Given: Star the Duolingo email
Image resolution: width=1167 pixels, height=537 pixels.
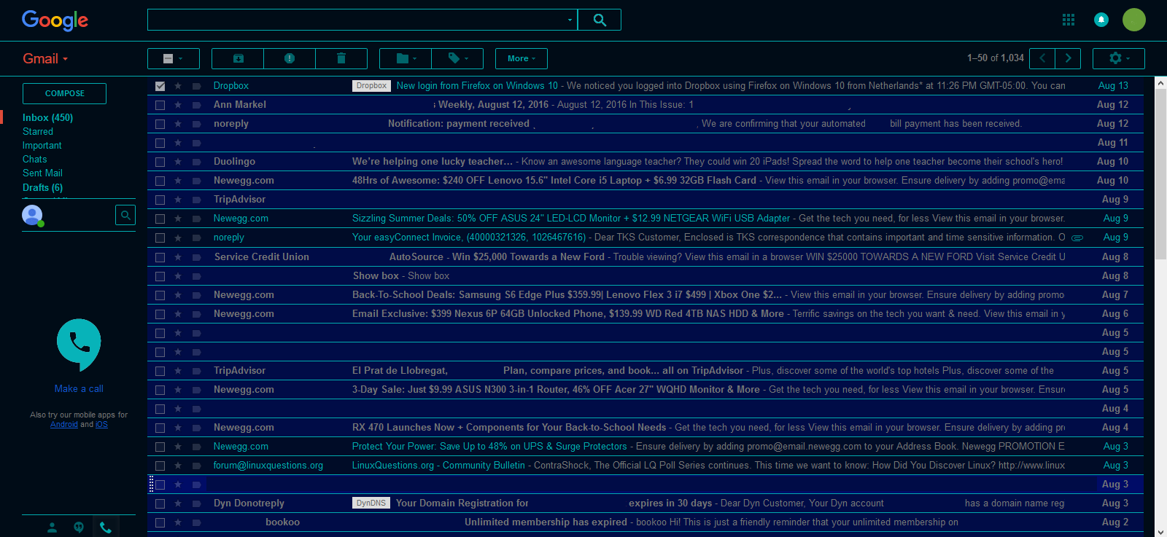Looking at the screenshot, I should (178, 162).
